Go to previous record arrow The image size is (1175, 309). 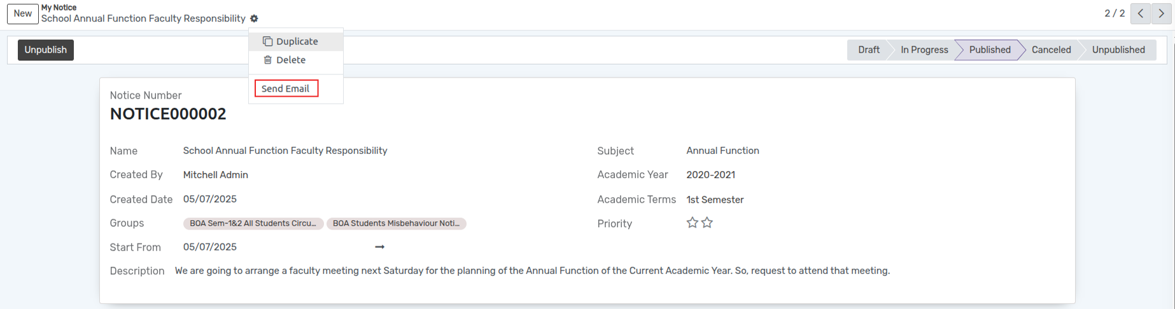pos(1141,13)
